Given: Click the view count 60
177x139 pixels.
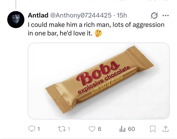Looking at the screenshot, I should click(131, 129).
